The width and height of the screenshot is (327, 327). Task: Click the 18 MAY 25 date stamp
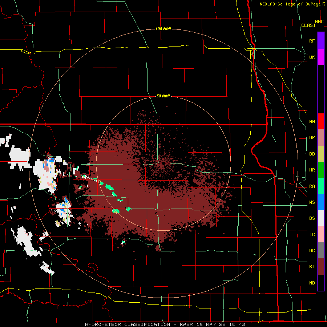coord(211,324)
